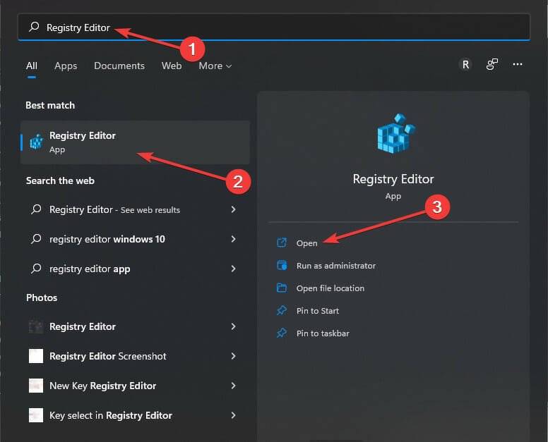Click the R profile avatar
Image resolution: width=548 pixels, height=442 pixels.
(x=465, y=64)
